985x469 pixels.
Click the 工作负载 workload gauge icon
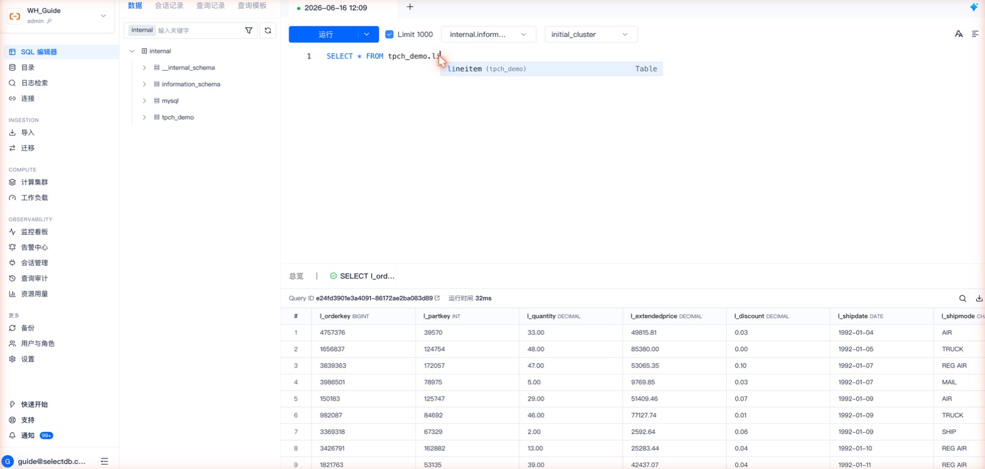pos(12,198)
